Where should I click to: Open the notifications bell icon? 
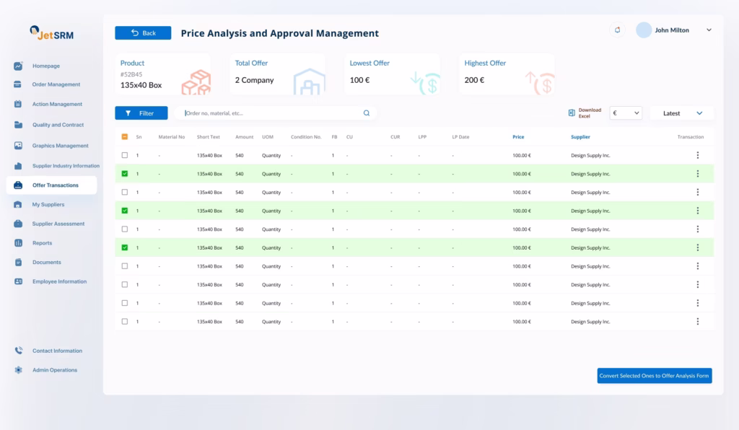point(618,30)
